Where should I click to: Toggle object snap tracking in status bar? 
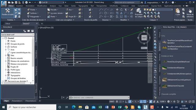point(141,101)
